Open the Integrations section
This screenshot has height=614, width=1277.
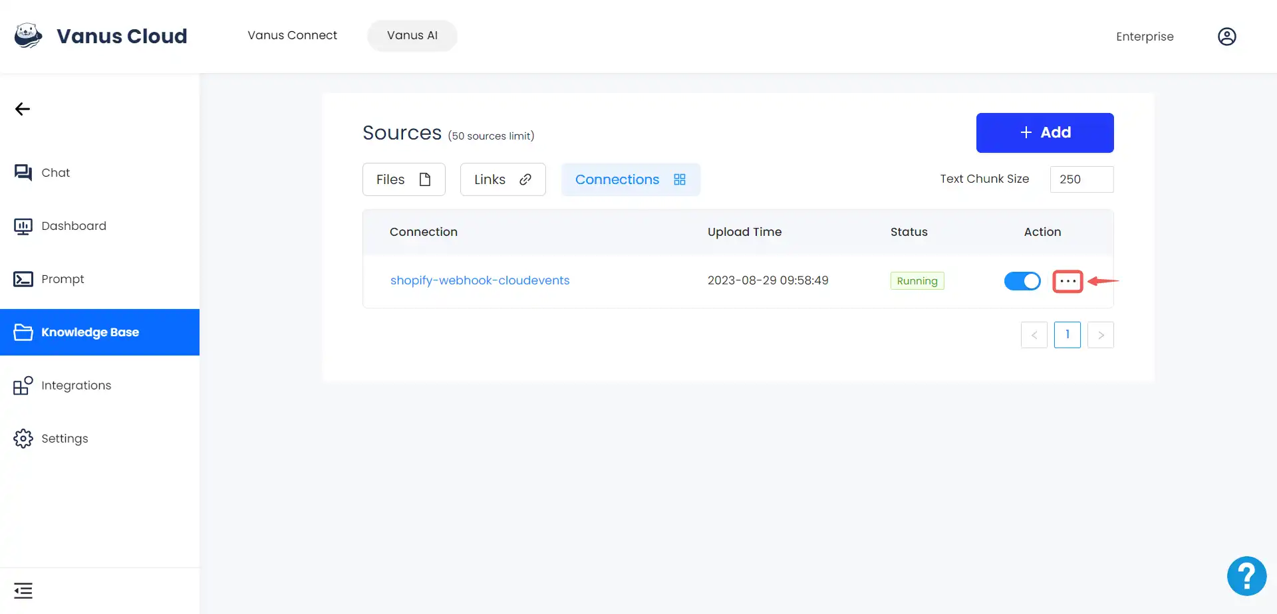click(x=100, y=385)
